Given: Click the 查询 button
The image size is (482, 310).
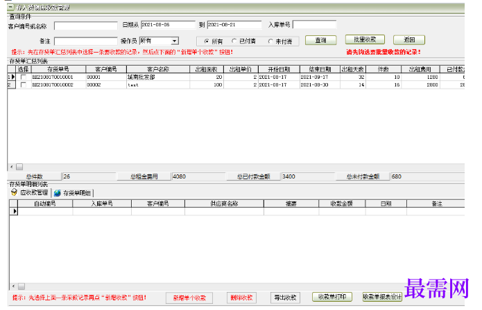Looking at the screenshot, I should point(320,40).
